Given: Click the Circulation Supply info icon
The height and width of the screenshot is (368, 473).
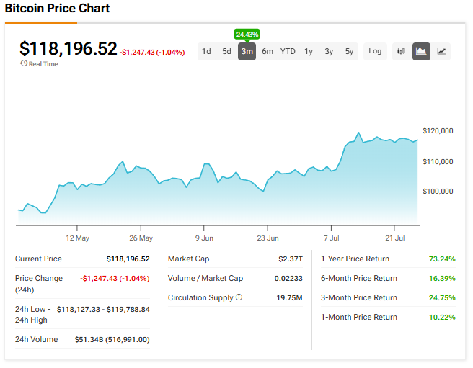Looking at the screenshot, I should [x=239, y=297].
